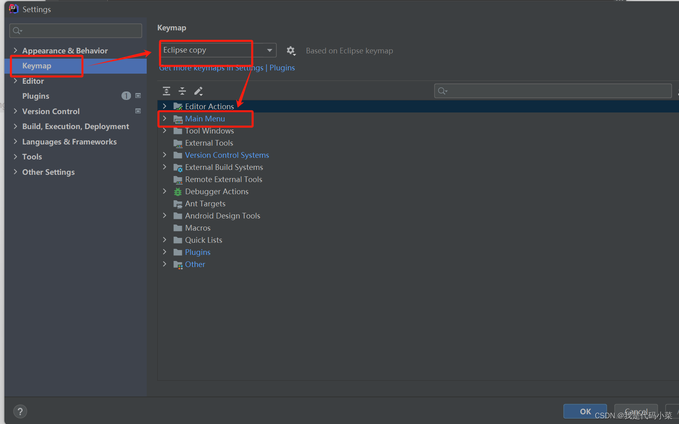
Task: Click the Debugger Actions bug icon
Action: [178, 192]
